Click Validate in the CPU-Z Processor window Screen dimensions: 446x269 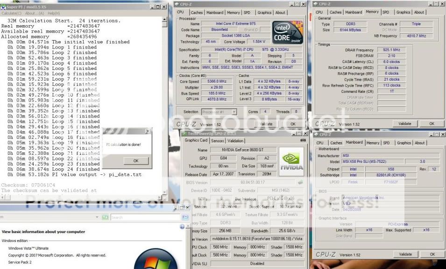coord(267,124)
